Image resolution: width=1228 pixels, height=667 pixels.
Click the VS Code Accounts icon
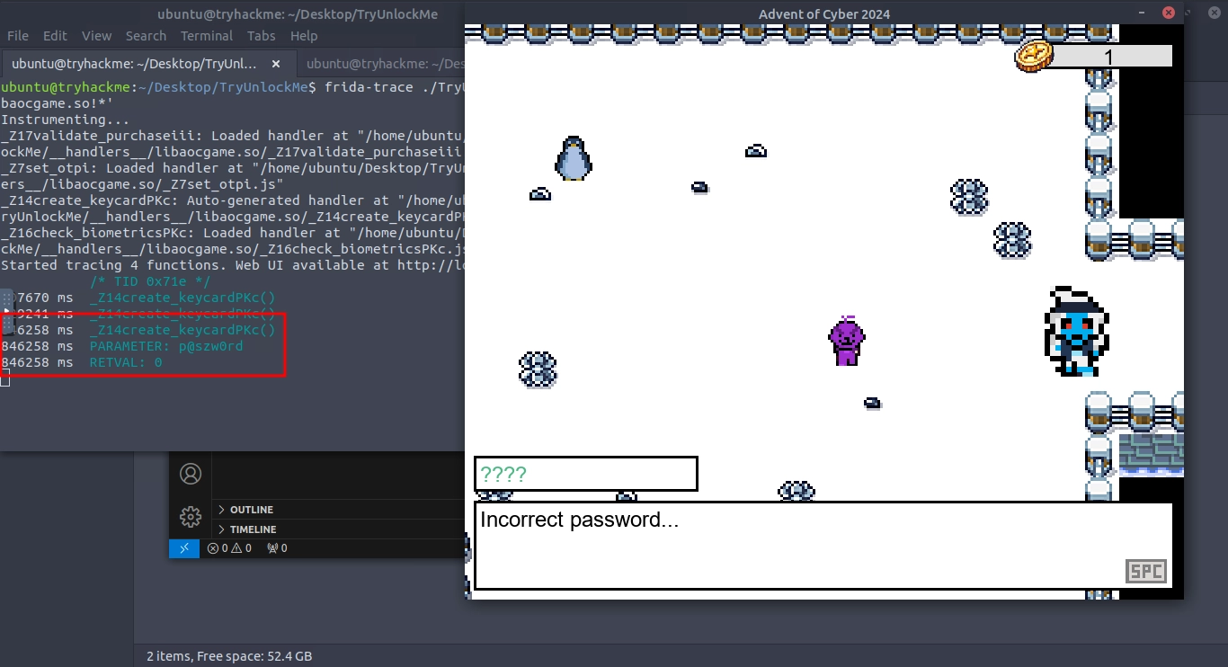(190, 474)
